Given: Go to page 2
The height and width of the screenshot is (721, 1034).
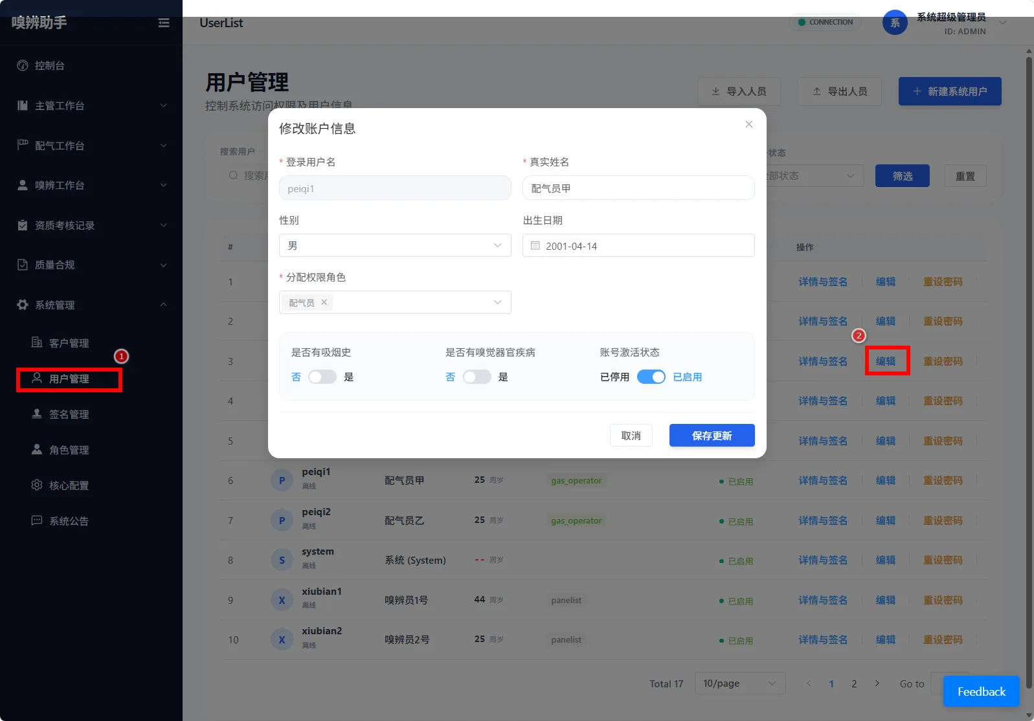Looking at the screenshot, I should click(x=854, y=683).
